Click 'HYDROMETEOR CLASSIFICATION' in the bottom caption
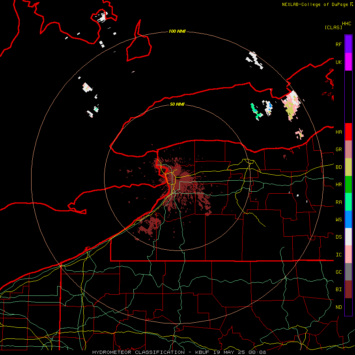Viewport: 355px width, 355px height. 138,352
